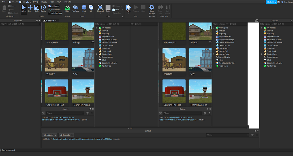The height and width of the screenshot is (156, 293).
Task: Open the asset link in the bottom Output panel
Action: coord(91,139)
